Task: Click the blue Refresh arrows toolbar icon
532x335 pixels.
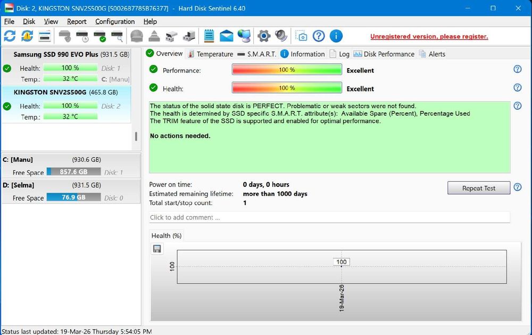Action: point(10,36)
